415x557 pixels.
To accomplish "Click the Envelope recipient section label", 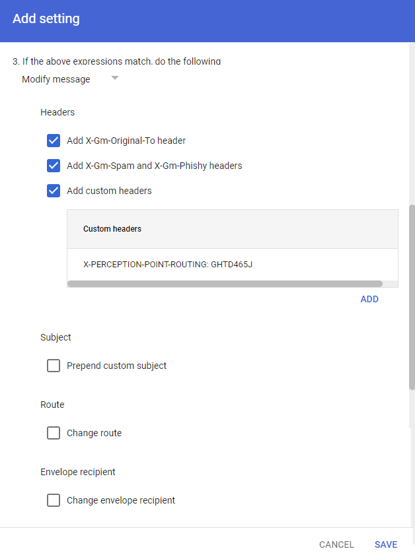I will 78,472.
